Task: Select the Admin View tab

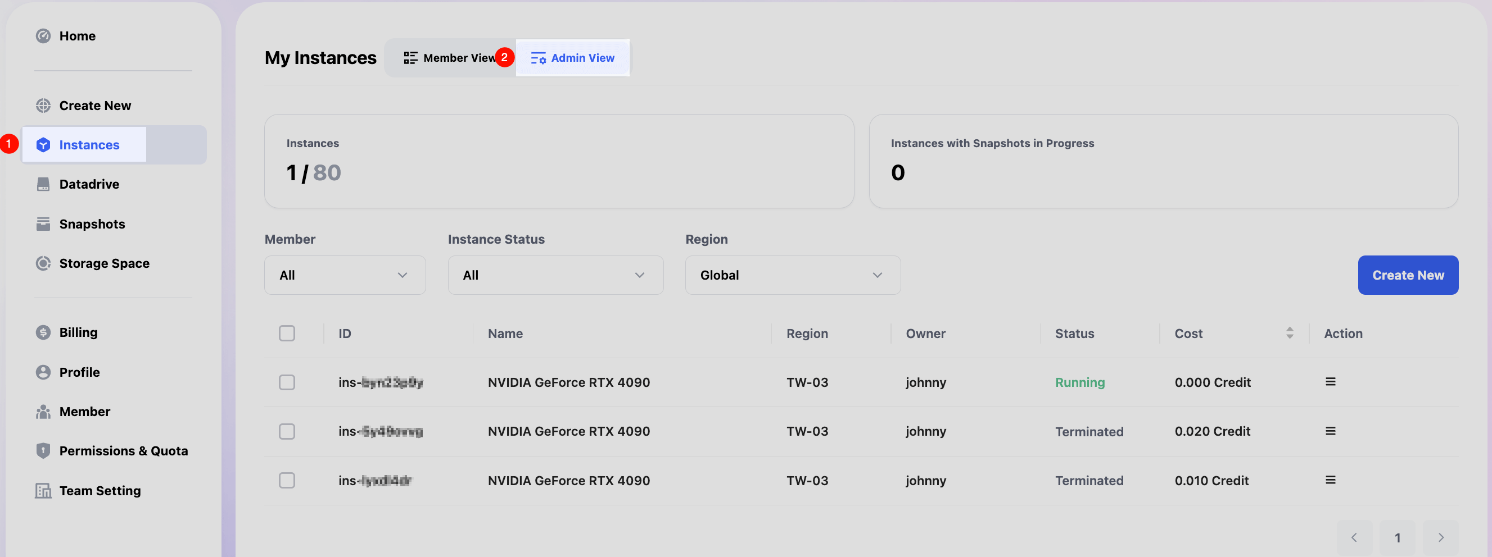Action: [x=572, y=58]
